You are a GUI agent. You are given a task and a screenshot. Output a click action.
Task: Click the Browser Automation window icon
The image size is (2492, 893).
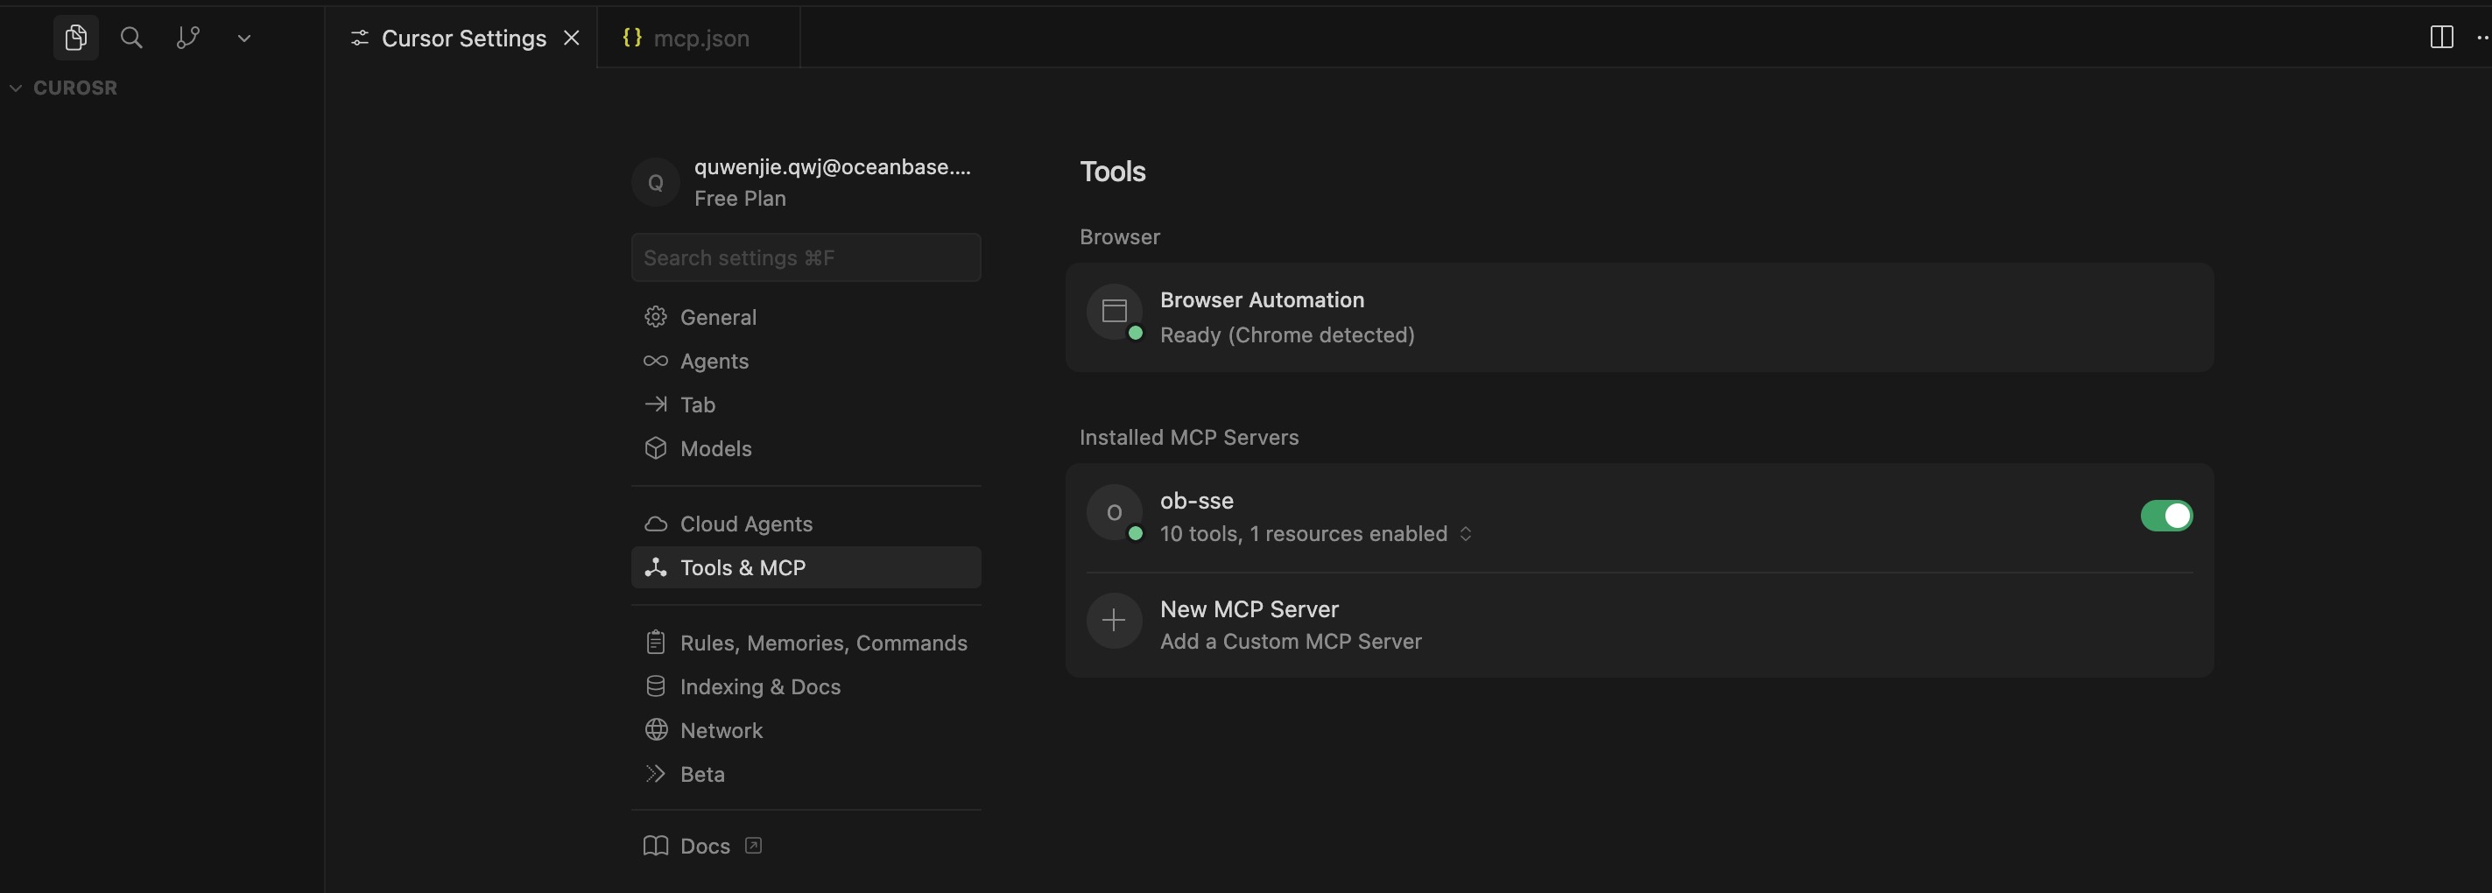pyautogui.click(x=1114, y=311)
